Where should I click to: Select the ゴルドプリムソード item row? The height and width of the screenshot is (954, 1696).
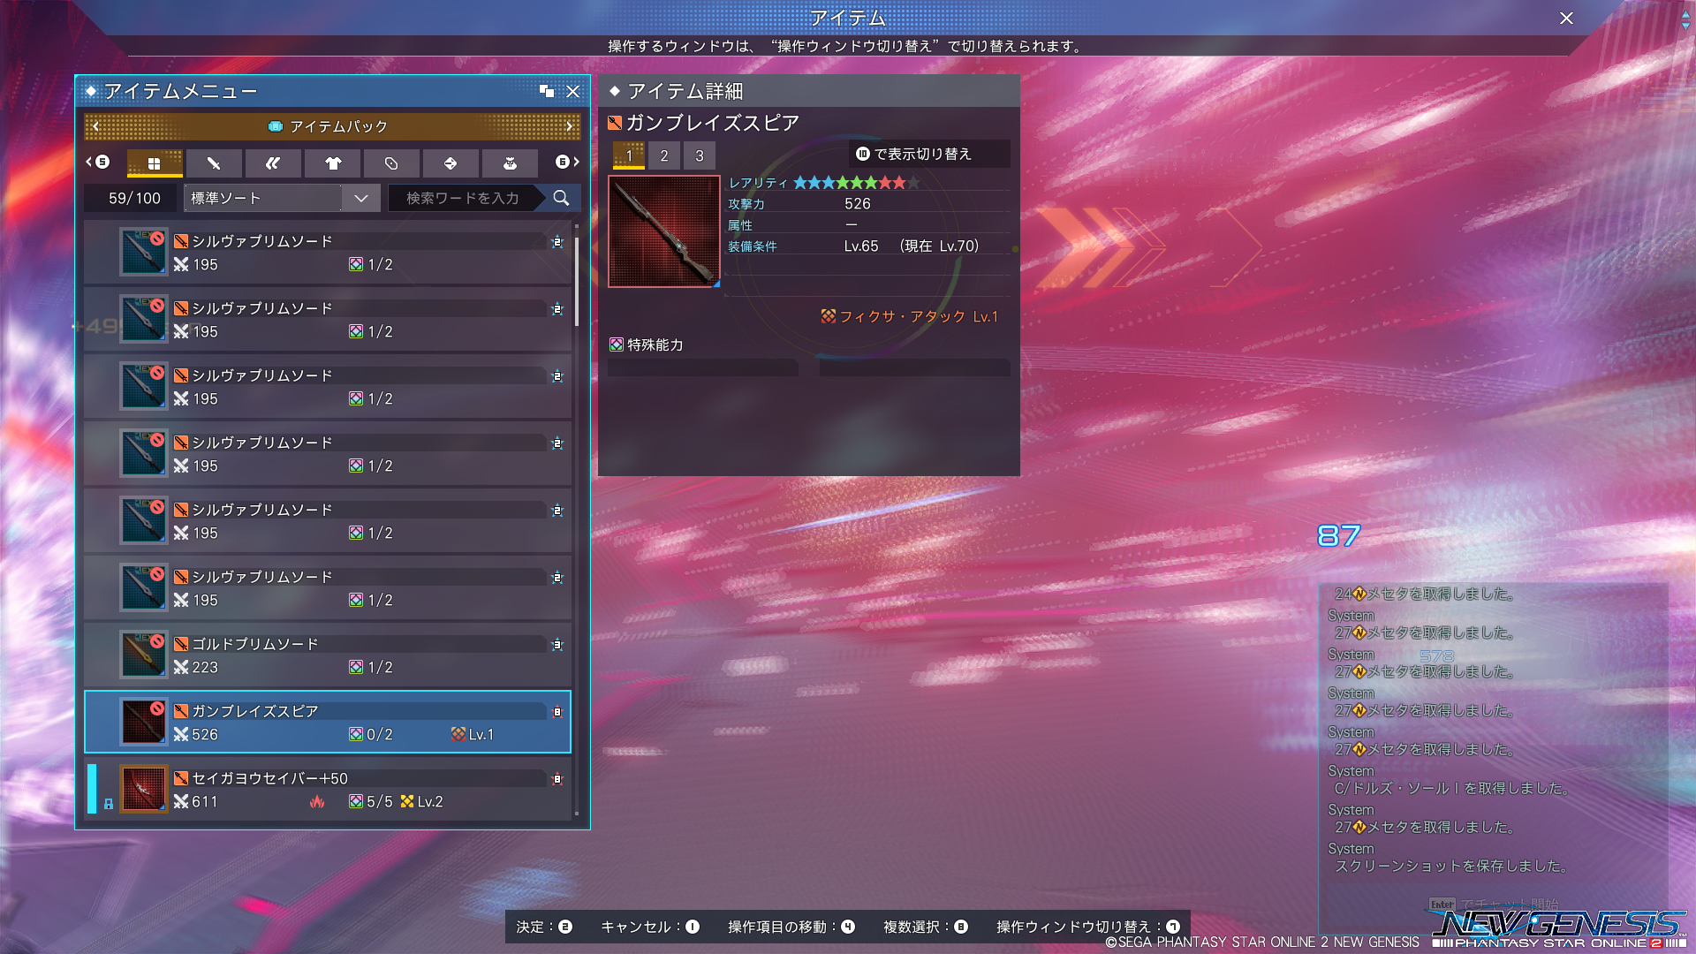328,655
